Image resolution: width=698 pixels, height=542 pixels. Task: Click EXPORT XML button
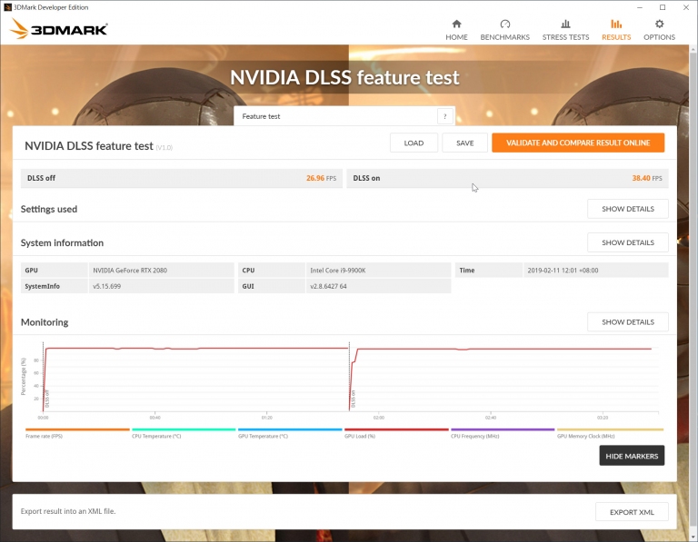click(632, 512)
